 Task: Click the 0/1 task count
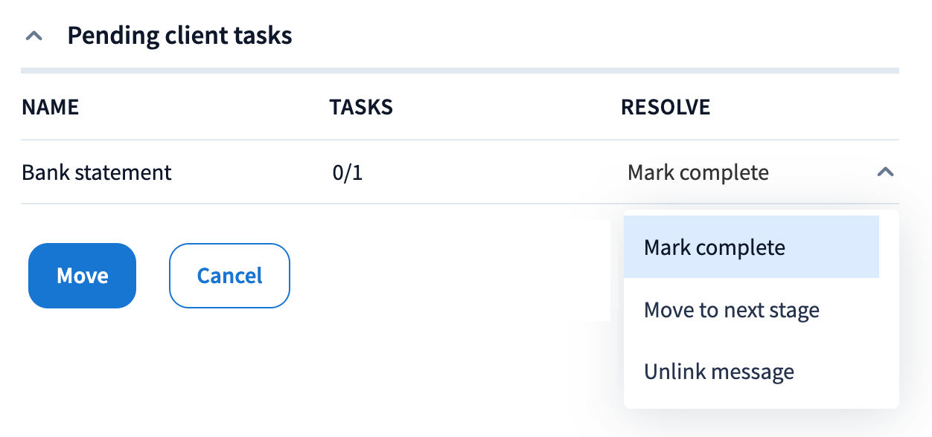(348, 173)
